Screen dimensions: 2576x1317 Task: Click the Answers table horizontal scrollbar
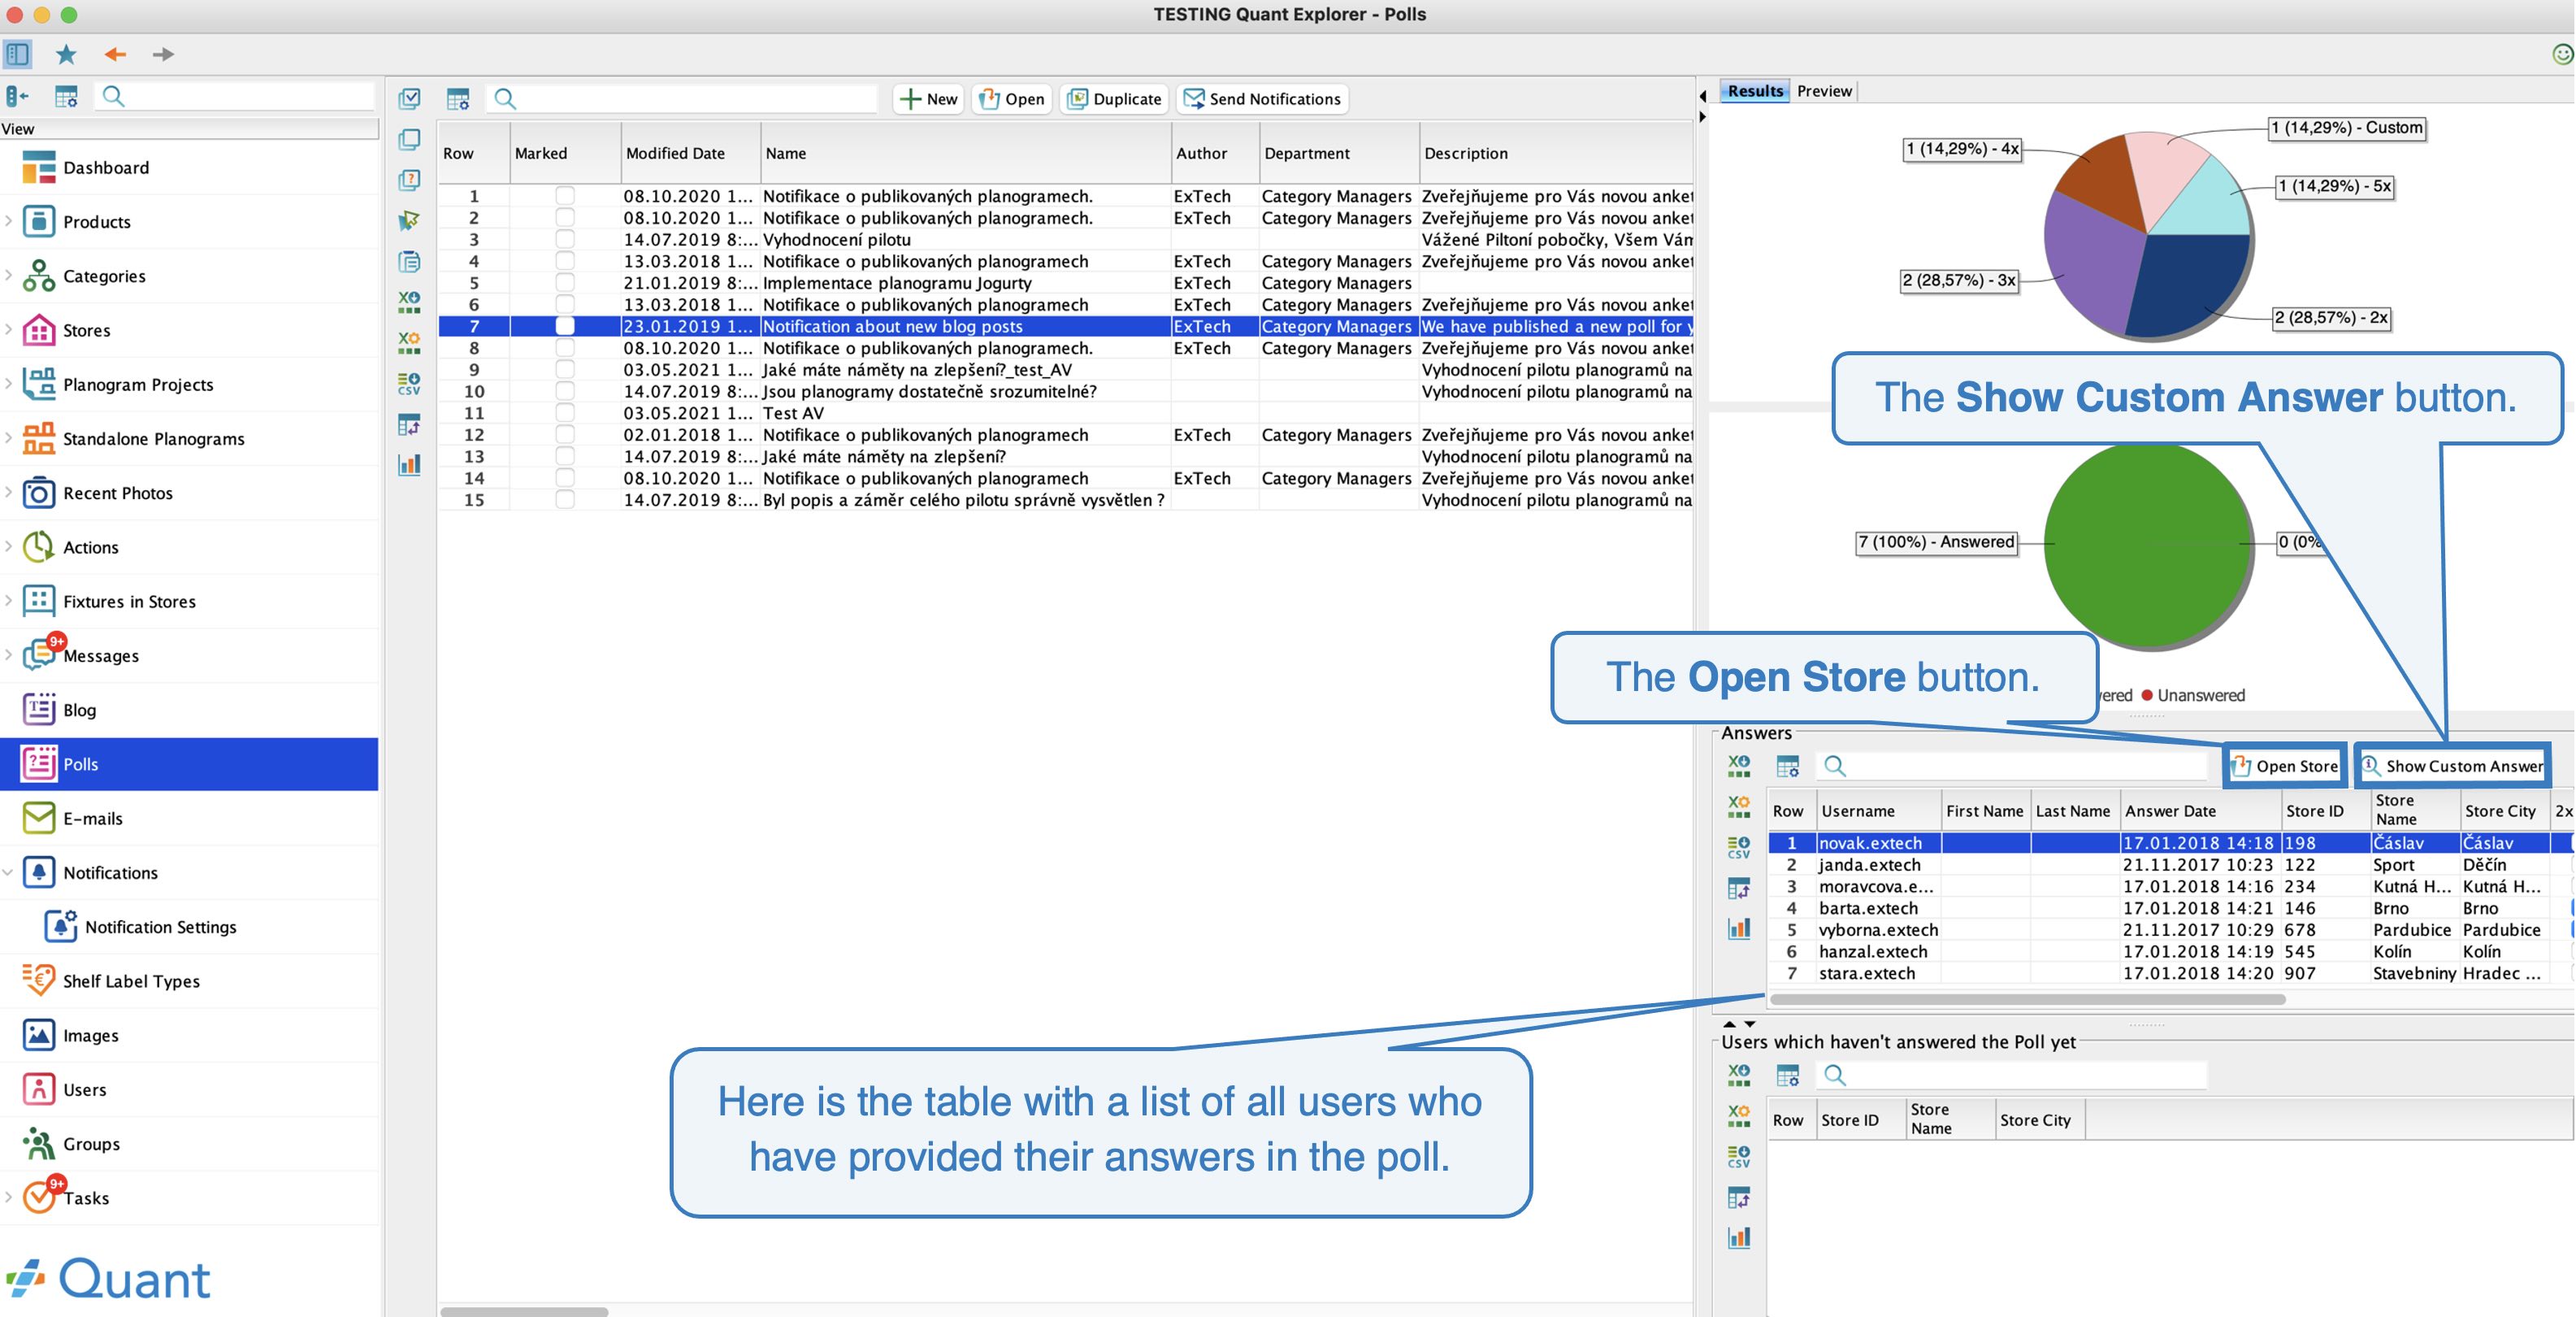coord(2027,999)
